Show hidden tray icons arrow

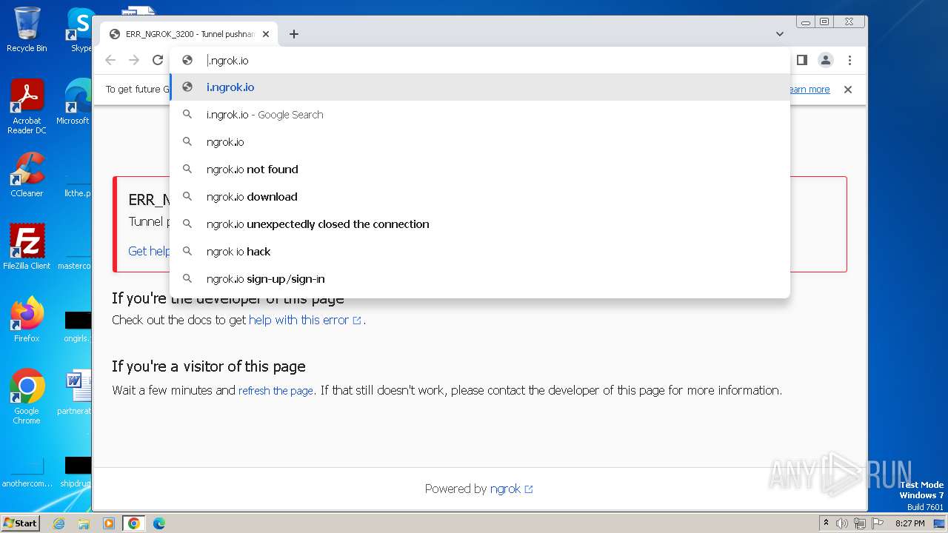(x=826, y=523)
